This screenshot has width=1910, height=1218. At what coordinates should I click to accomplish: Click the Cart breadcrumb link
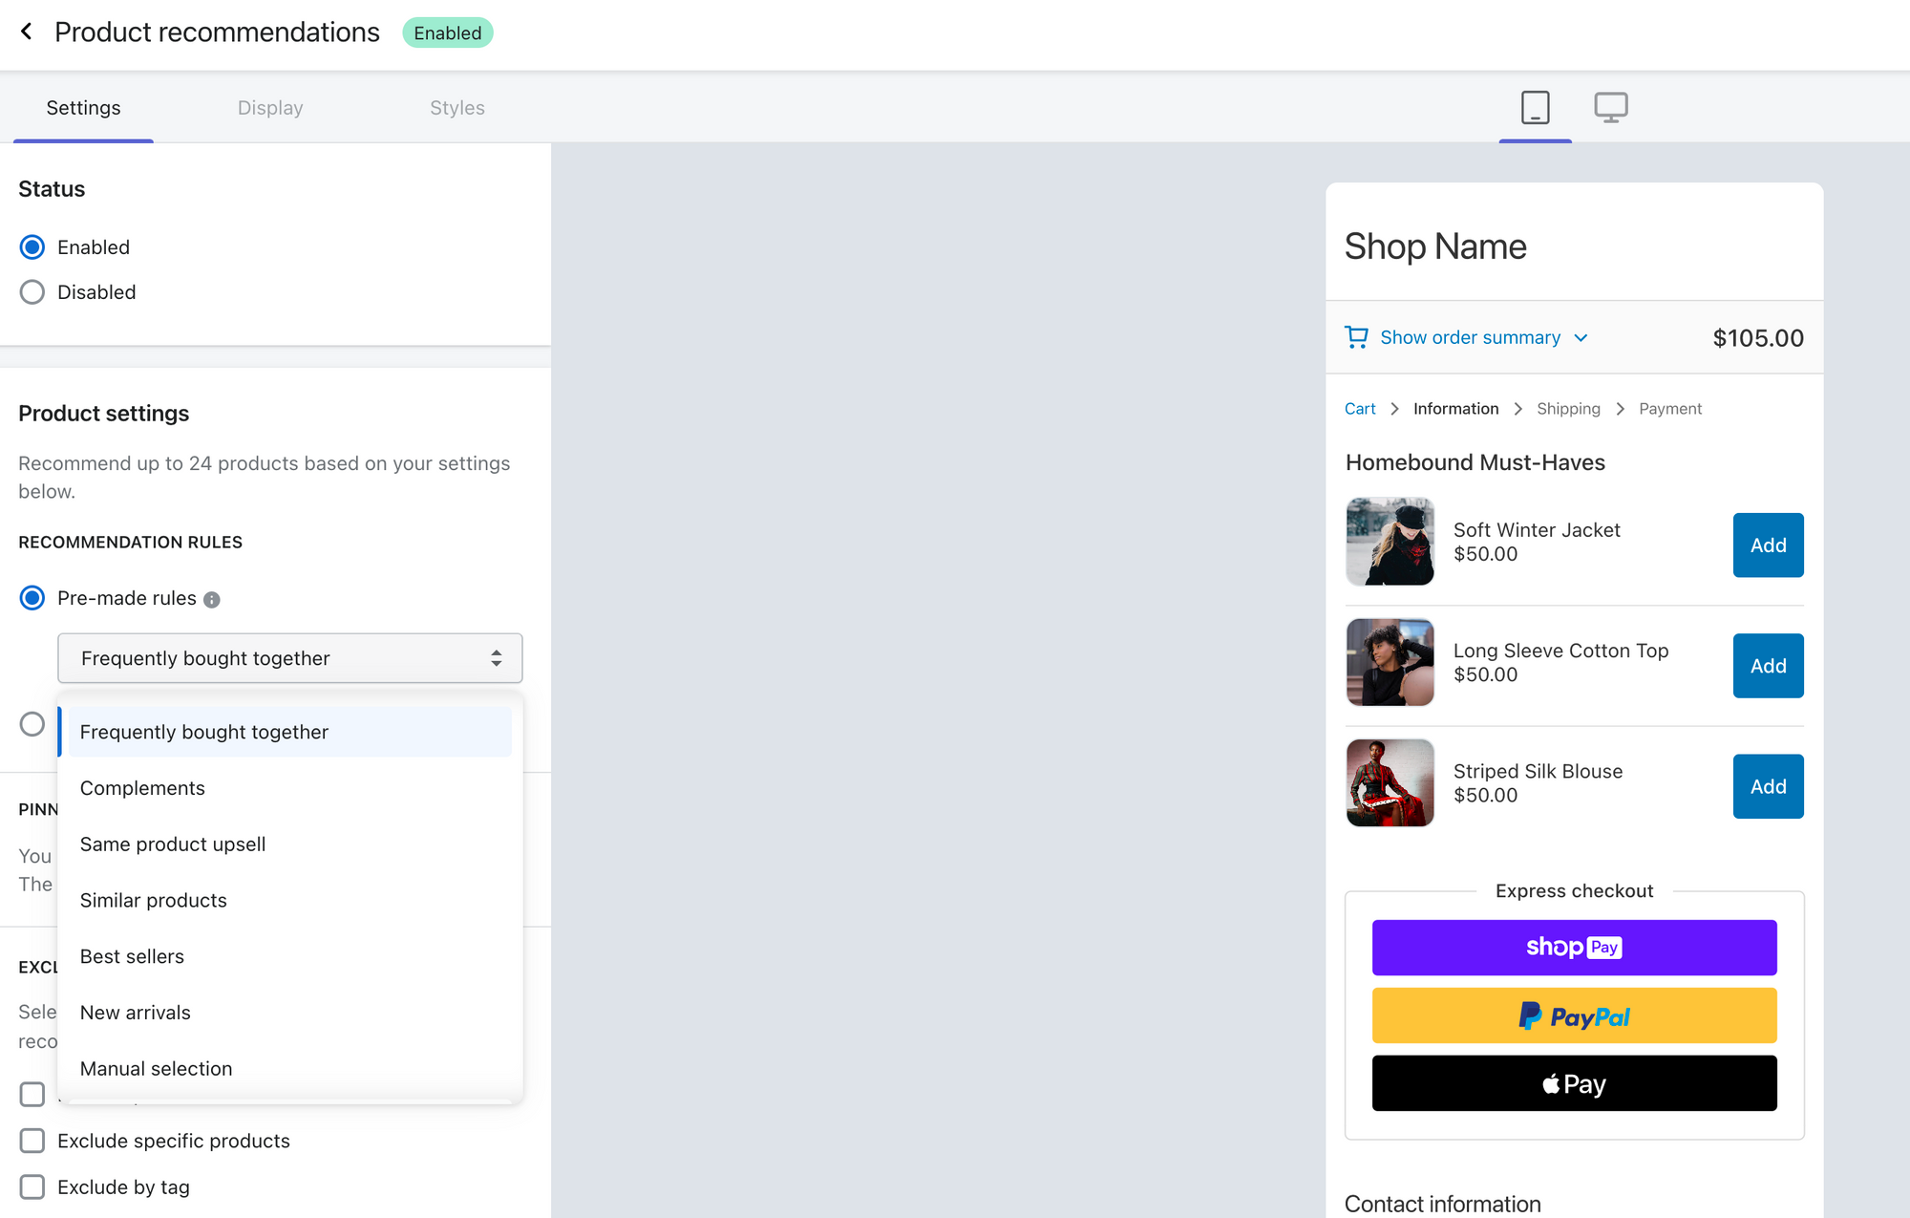(1359, 408)
